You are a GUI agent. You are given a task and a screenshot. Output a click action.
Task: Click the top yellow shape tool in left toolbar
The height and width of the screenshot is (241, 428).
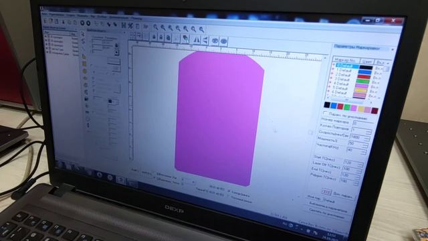pos(84,56)
